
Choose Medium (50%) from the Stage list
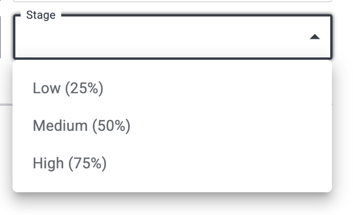pyautogui.click(x=172, y=126)
